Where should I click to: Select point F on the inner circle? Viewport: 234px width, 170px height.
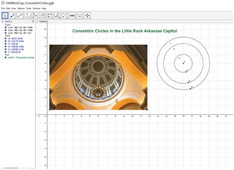186,72
